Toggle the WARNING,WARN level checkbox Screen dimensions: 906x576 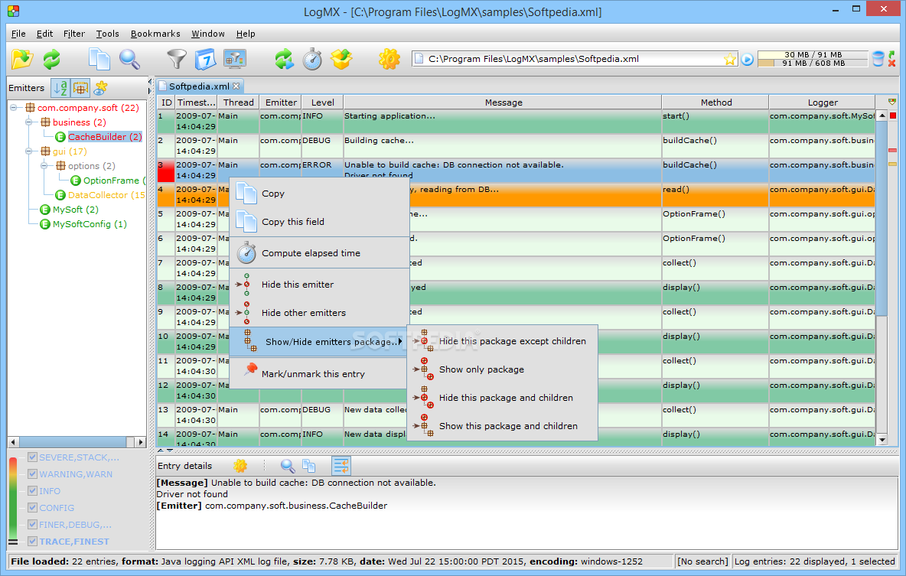pos(33,473)
